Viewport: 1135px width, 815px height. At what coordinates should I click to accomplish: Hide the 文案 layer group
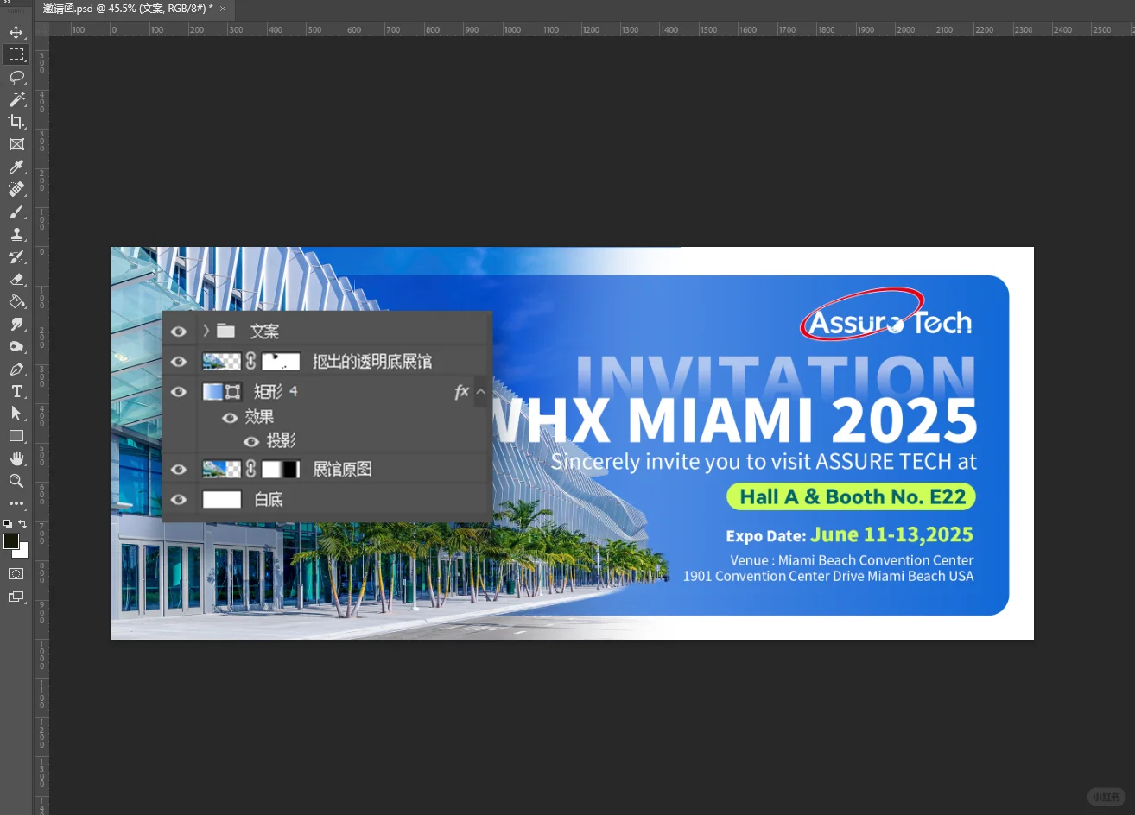point(179,332)
